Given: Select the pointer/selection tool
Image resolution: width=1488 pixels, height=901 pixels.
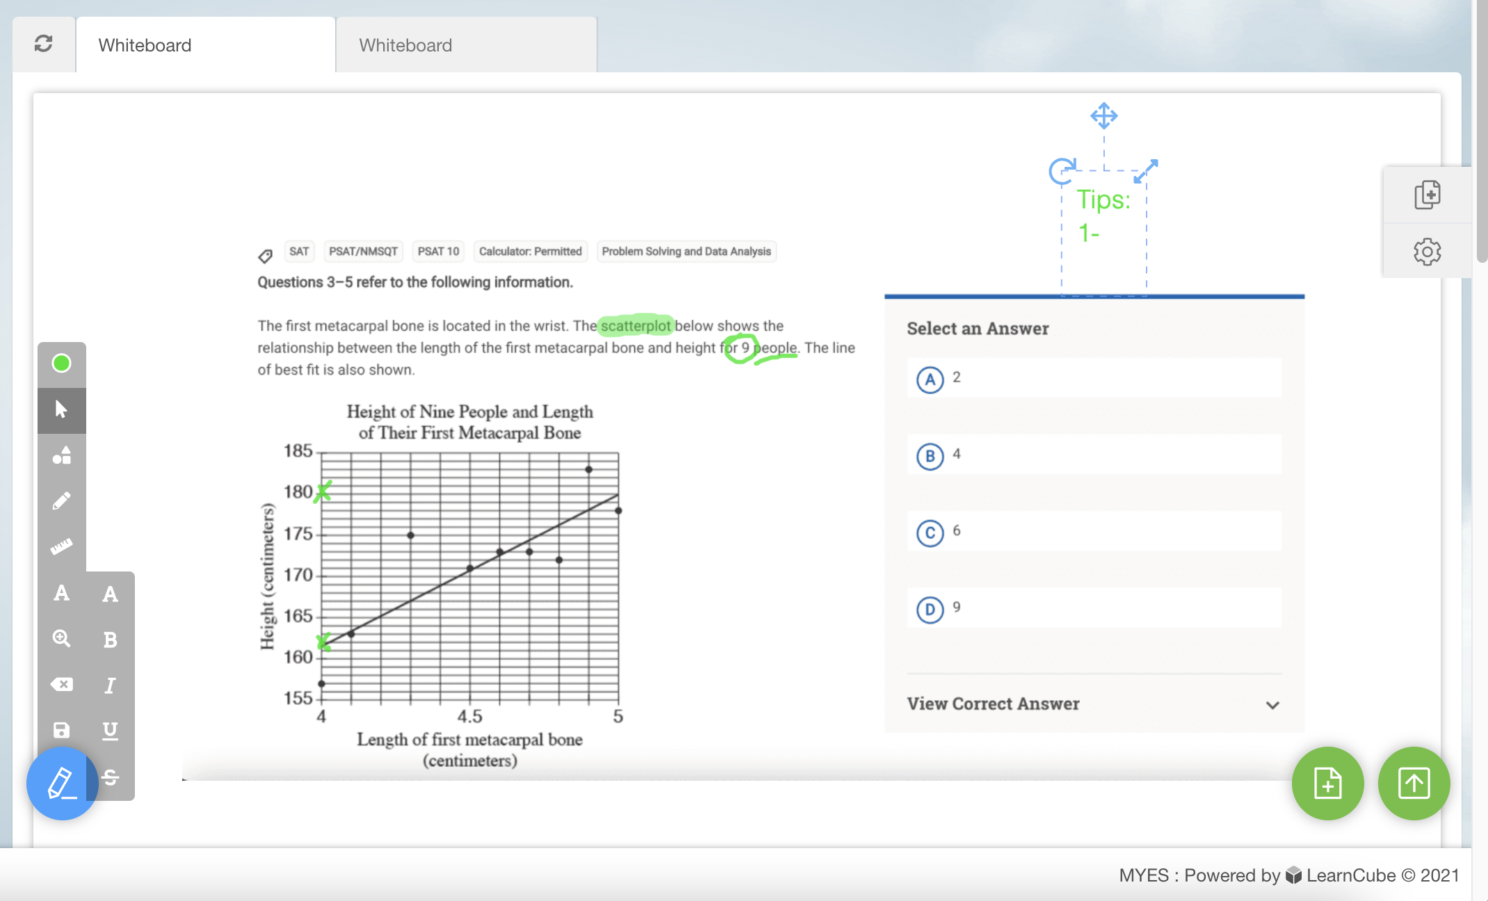Looking at the screenshot, I should 61,409.
